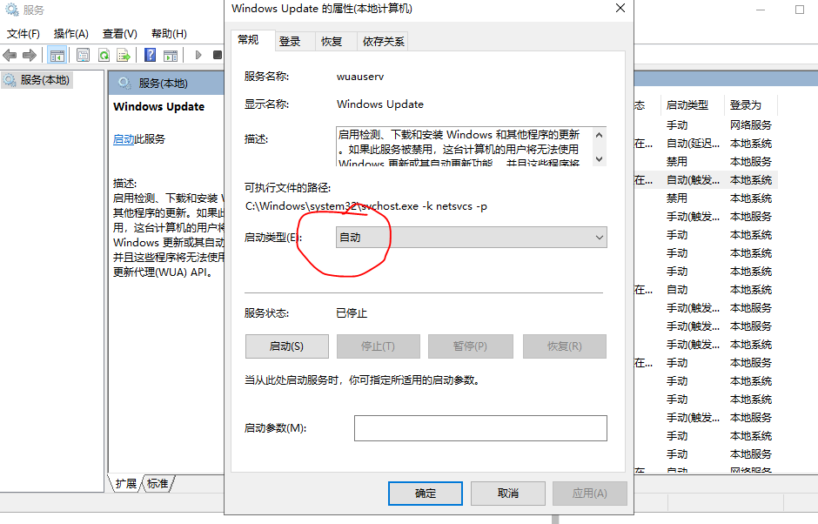
Task: Click the Services gear icon in title bar
Action: tap(11, 10)
